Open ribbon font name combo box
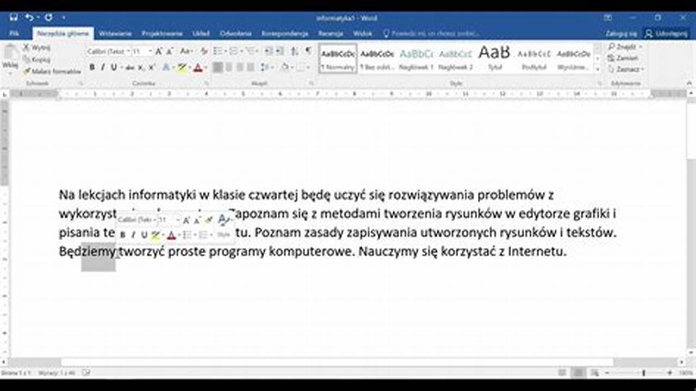 109,51
